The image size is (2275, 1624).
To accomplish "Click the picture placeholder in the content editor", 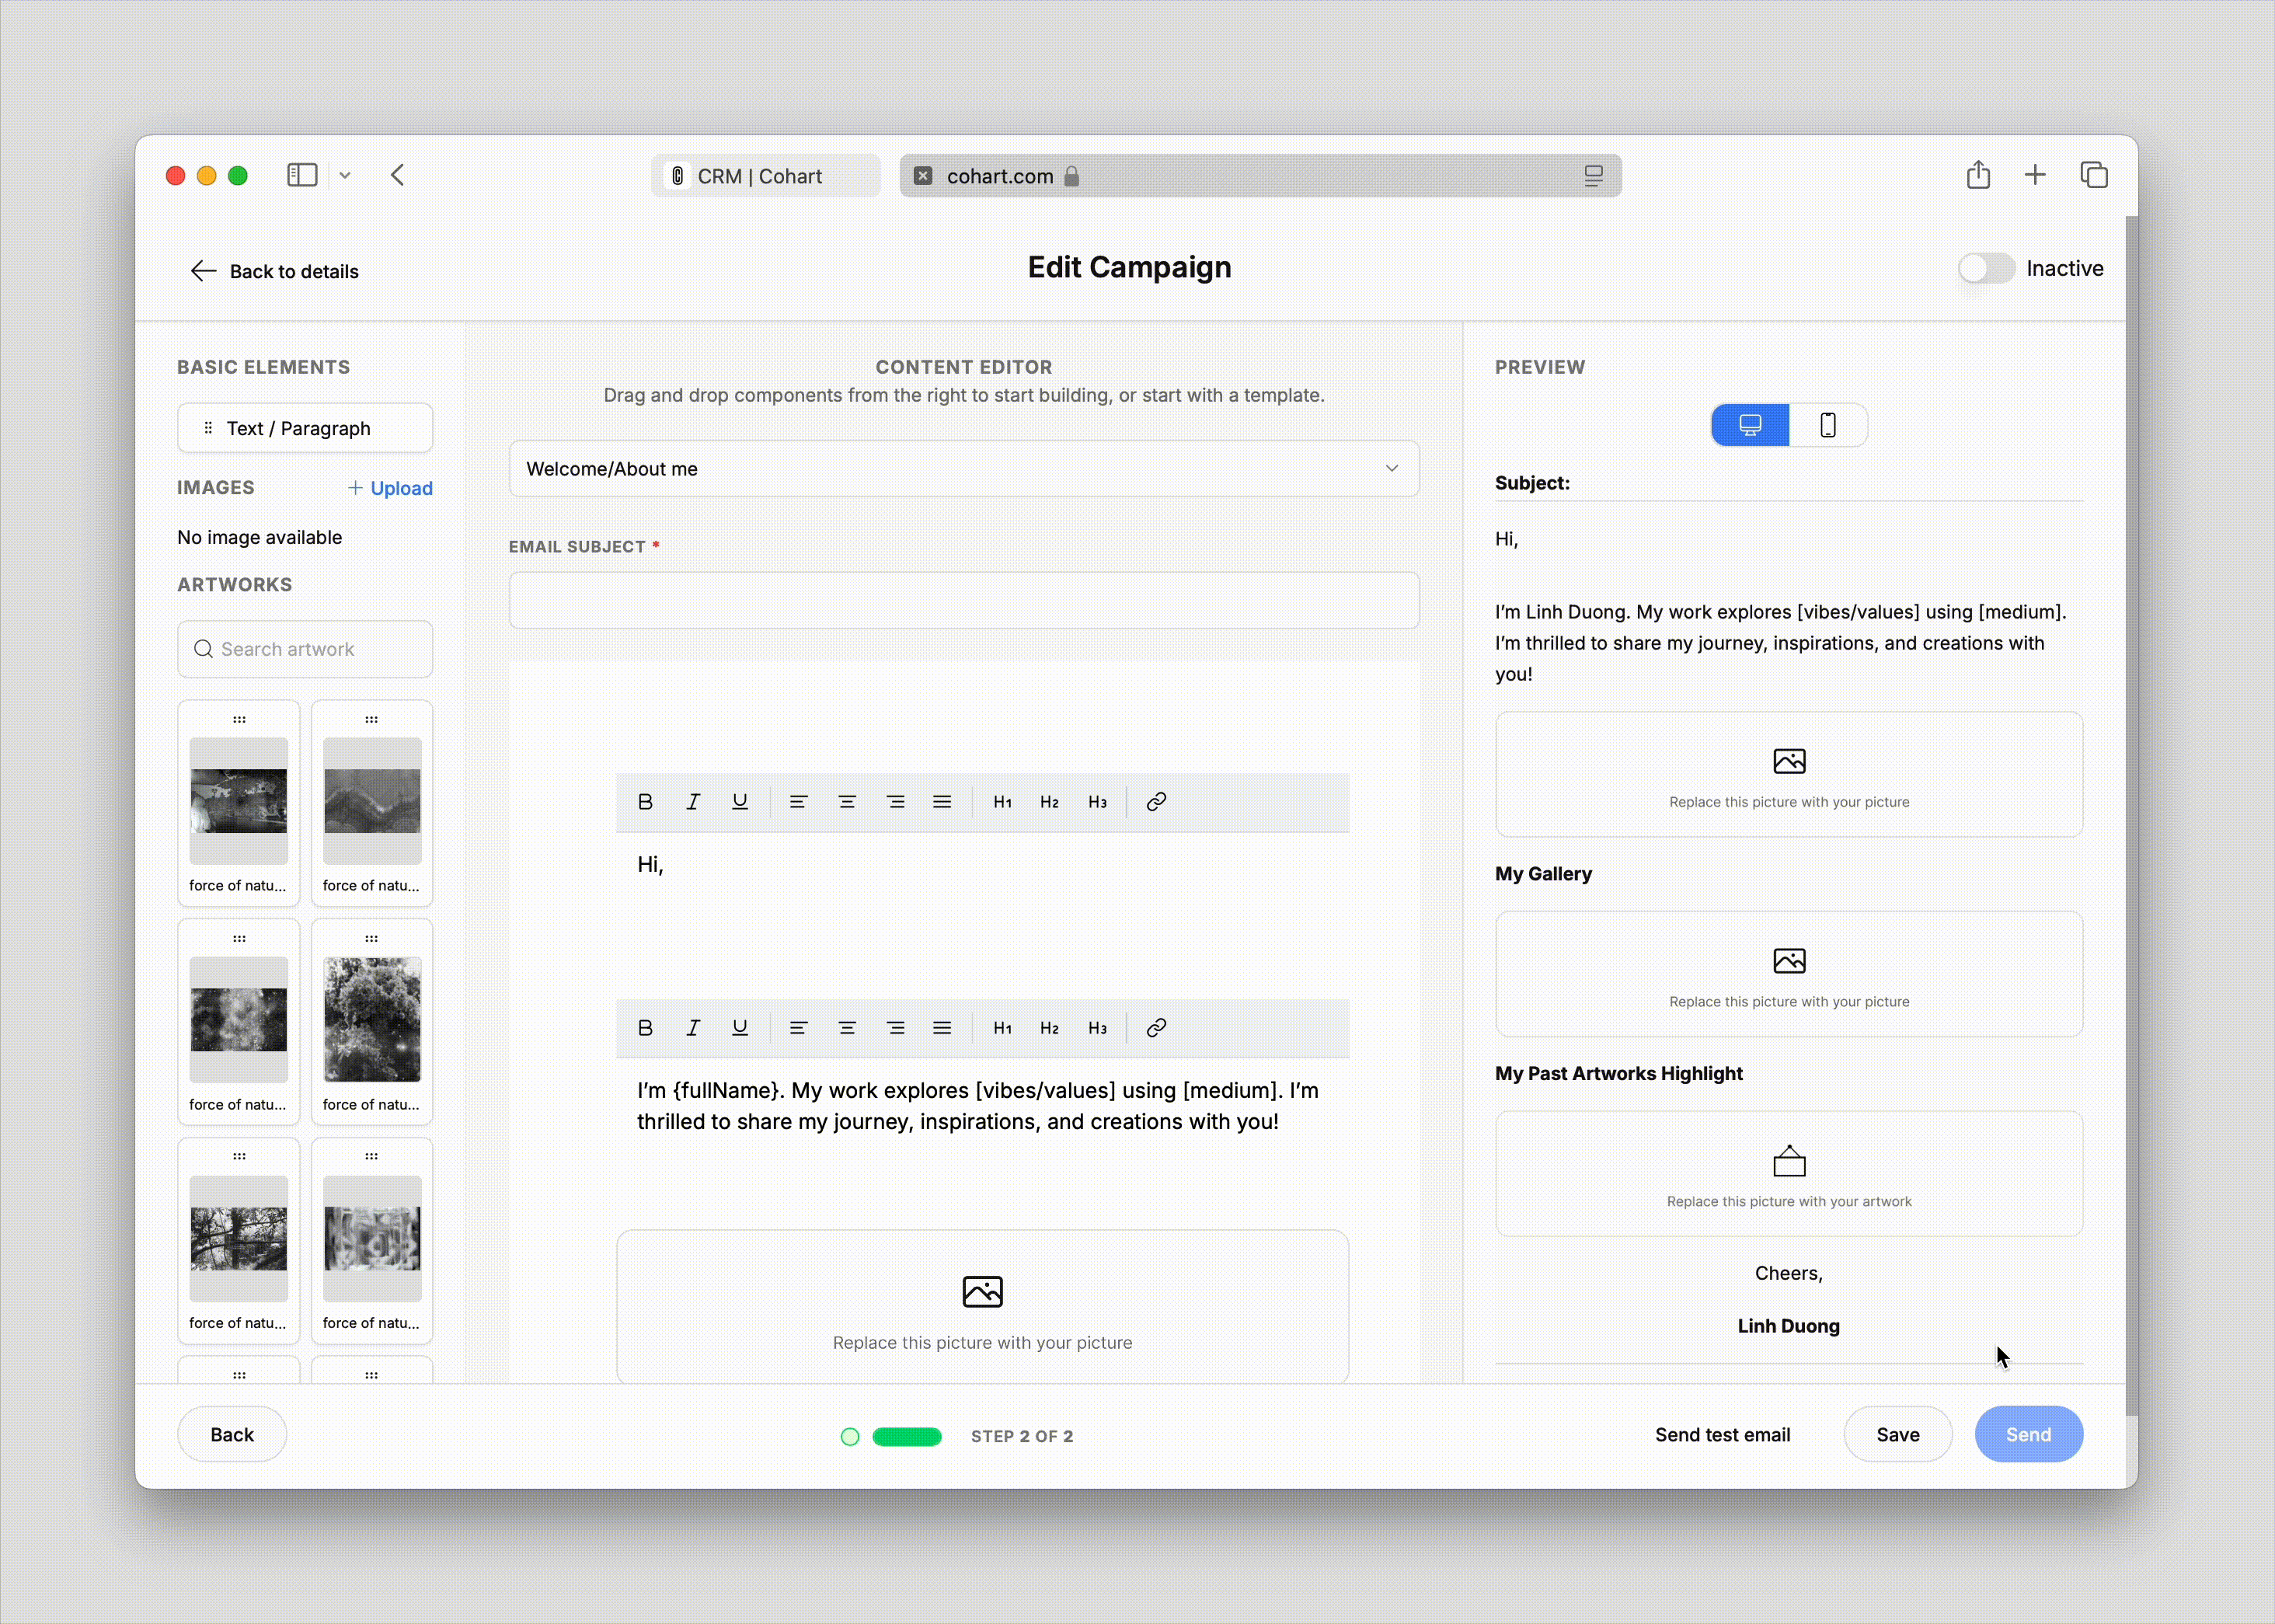I will click(982, 1307).
